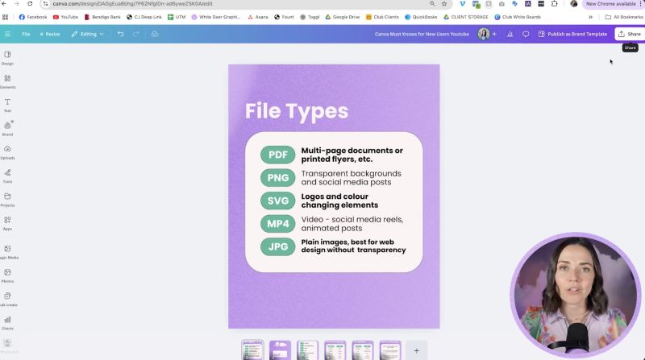Image resolution: width=645 pixels, height=360 pixels.
Task: Open the Chrome apps grid icon
Action: coord(6,17)
